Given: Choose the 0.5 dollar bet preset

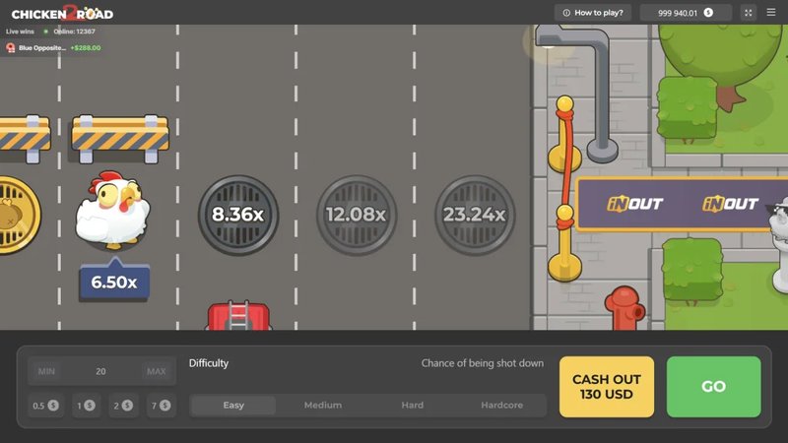Looking at the screenshot, I should pos(45,406).
